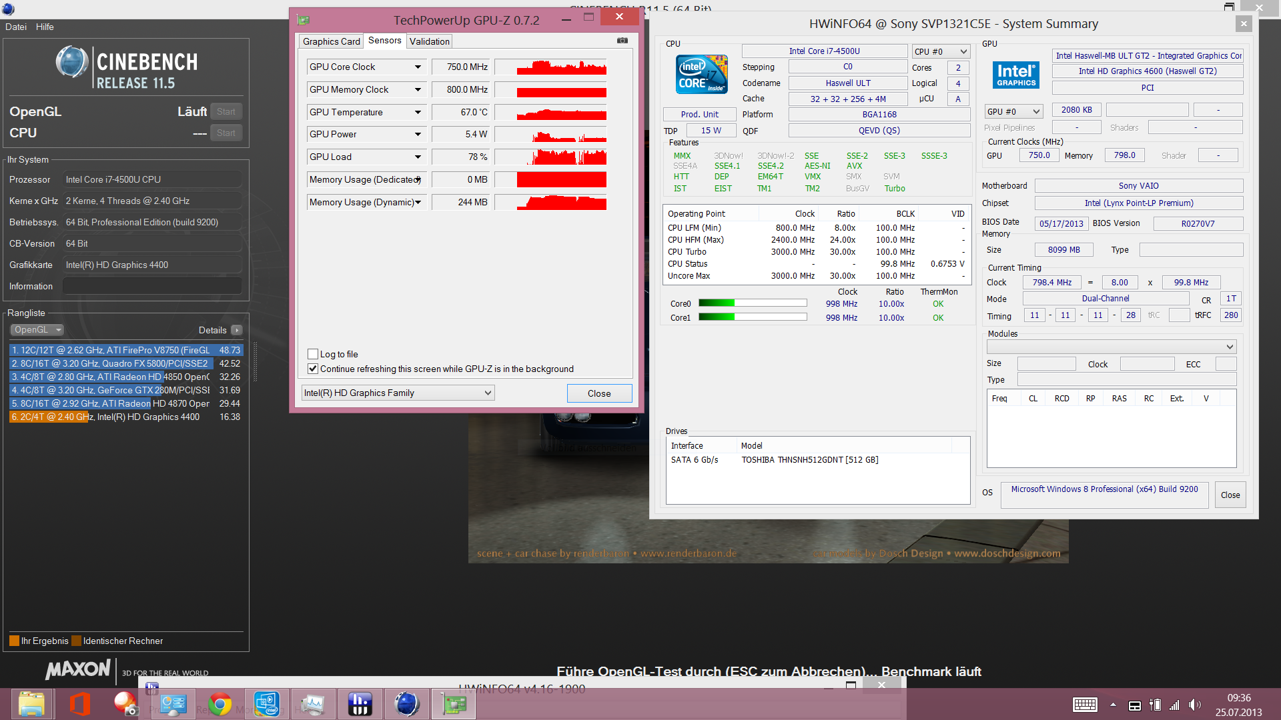
Task: Expand the GPU Core Clock sensor dropdown
Action: [x=418, y=67]
